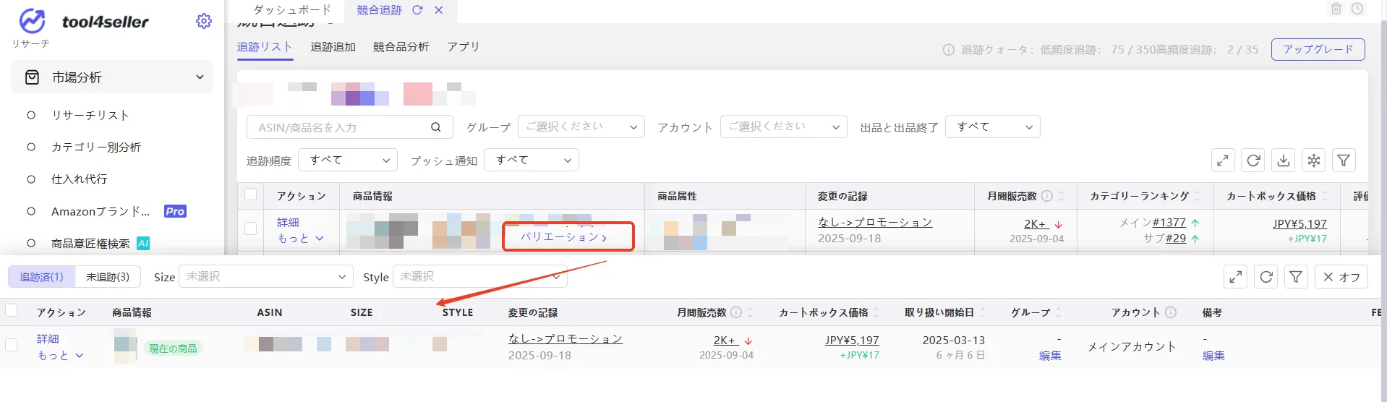Click 編集 link under 備考 column
This screenshot has width=1387, height=402.
1213,355
